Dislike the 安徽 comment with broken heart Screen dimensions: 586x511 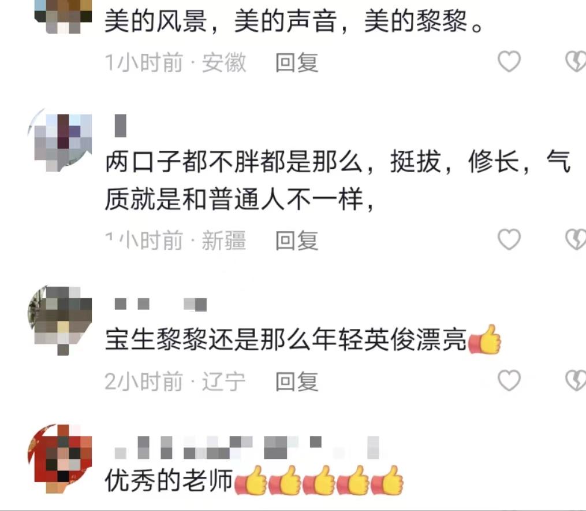point(576,61)
